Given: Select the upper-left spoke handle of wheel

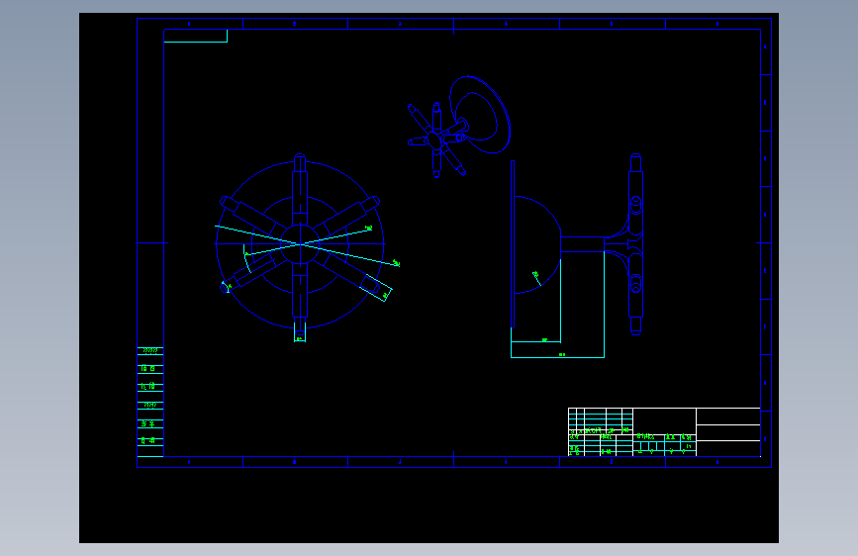Looking at the screenshot, I should click(x=252, y=214).
